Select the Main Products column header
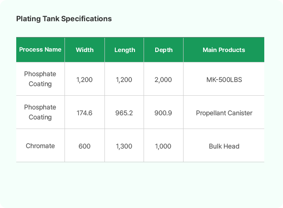 click(x=224, y=50)
